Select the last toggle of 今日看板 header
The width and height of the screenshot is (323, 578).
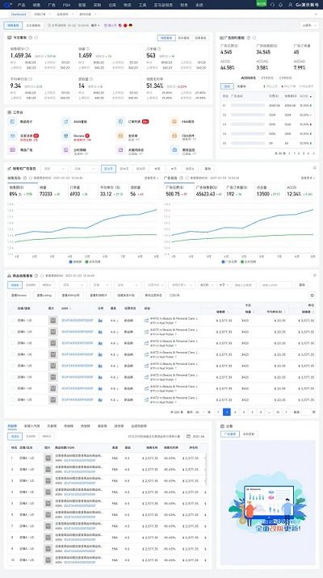200,38
